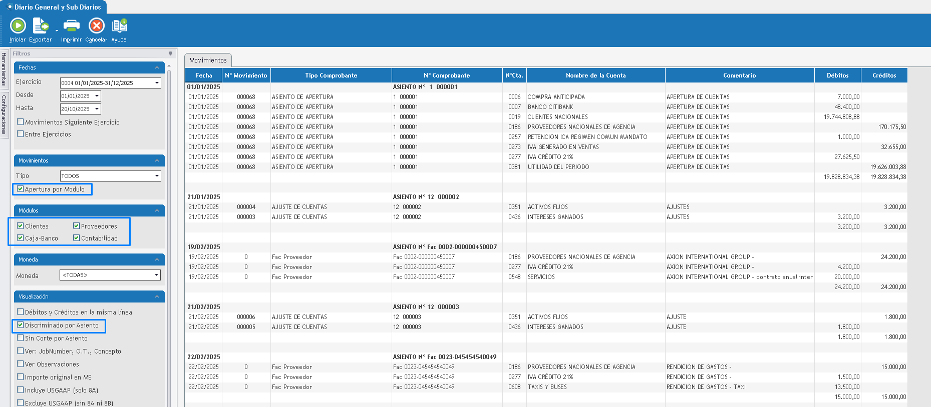Enable Movimientos Siguiente Ejercicio checkbox
Screen dimensions: 931x407
21,121
